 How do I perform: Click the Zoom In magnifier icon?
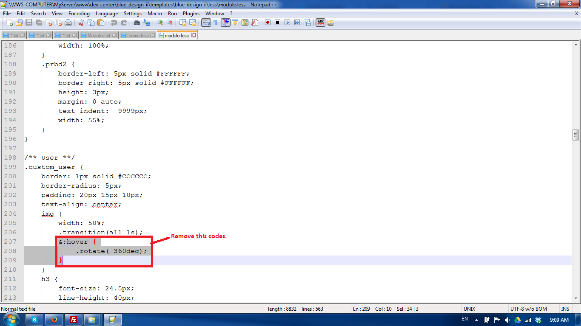coord(160,22)
